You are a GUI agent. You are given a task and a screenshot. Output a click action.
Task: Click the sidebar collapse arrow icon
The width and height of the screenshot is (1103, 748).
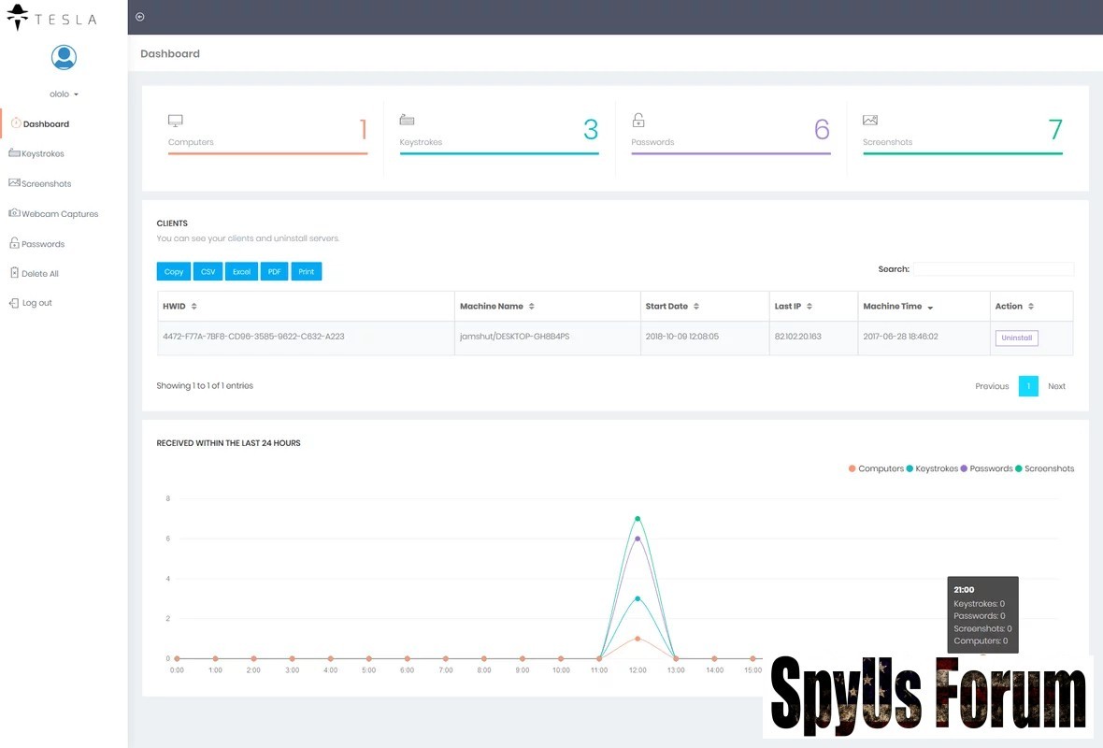140,17
